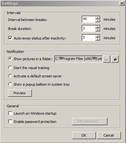Decrease auto-away inactivity minutes down arrow
This screenshot has height=143, width=126.
(x=98, y=39)
